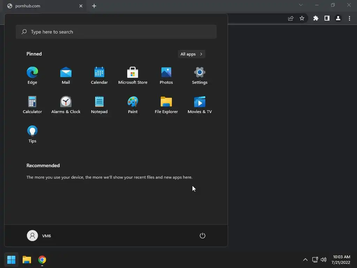Image resolution: width=357 pixels, height=268 pixels.
Task: Open Chrome three-dot menu
Action: click(349, 18)
